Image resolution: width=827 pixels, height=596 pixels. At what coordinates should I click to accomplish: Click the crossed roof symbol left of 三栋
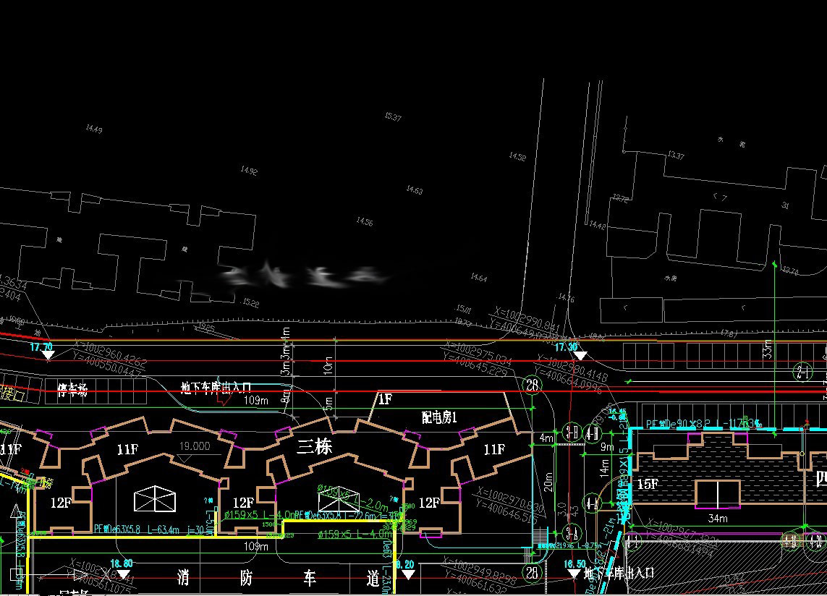pyautogui.click(x=156, y=500)
